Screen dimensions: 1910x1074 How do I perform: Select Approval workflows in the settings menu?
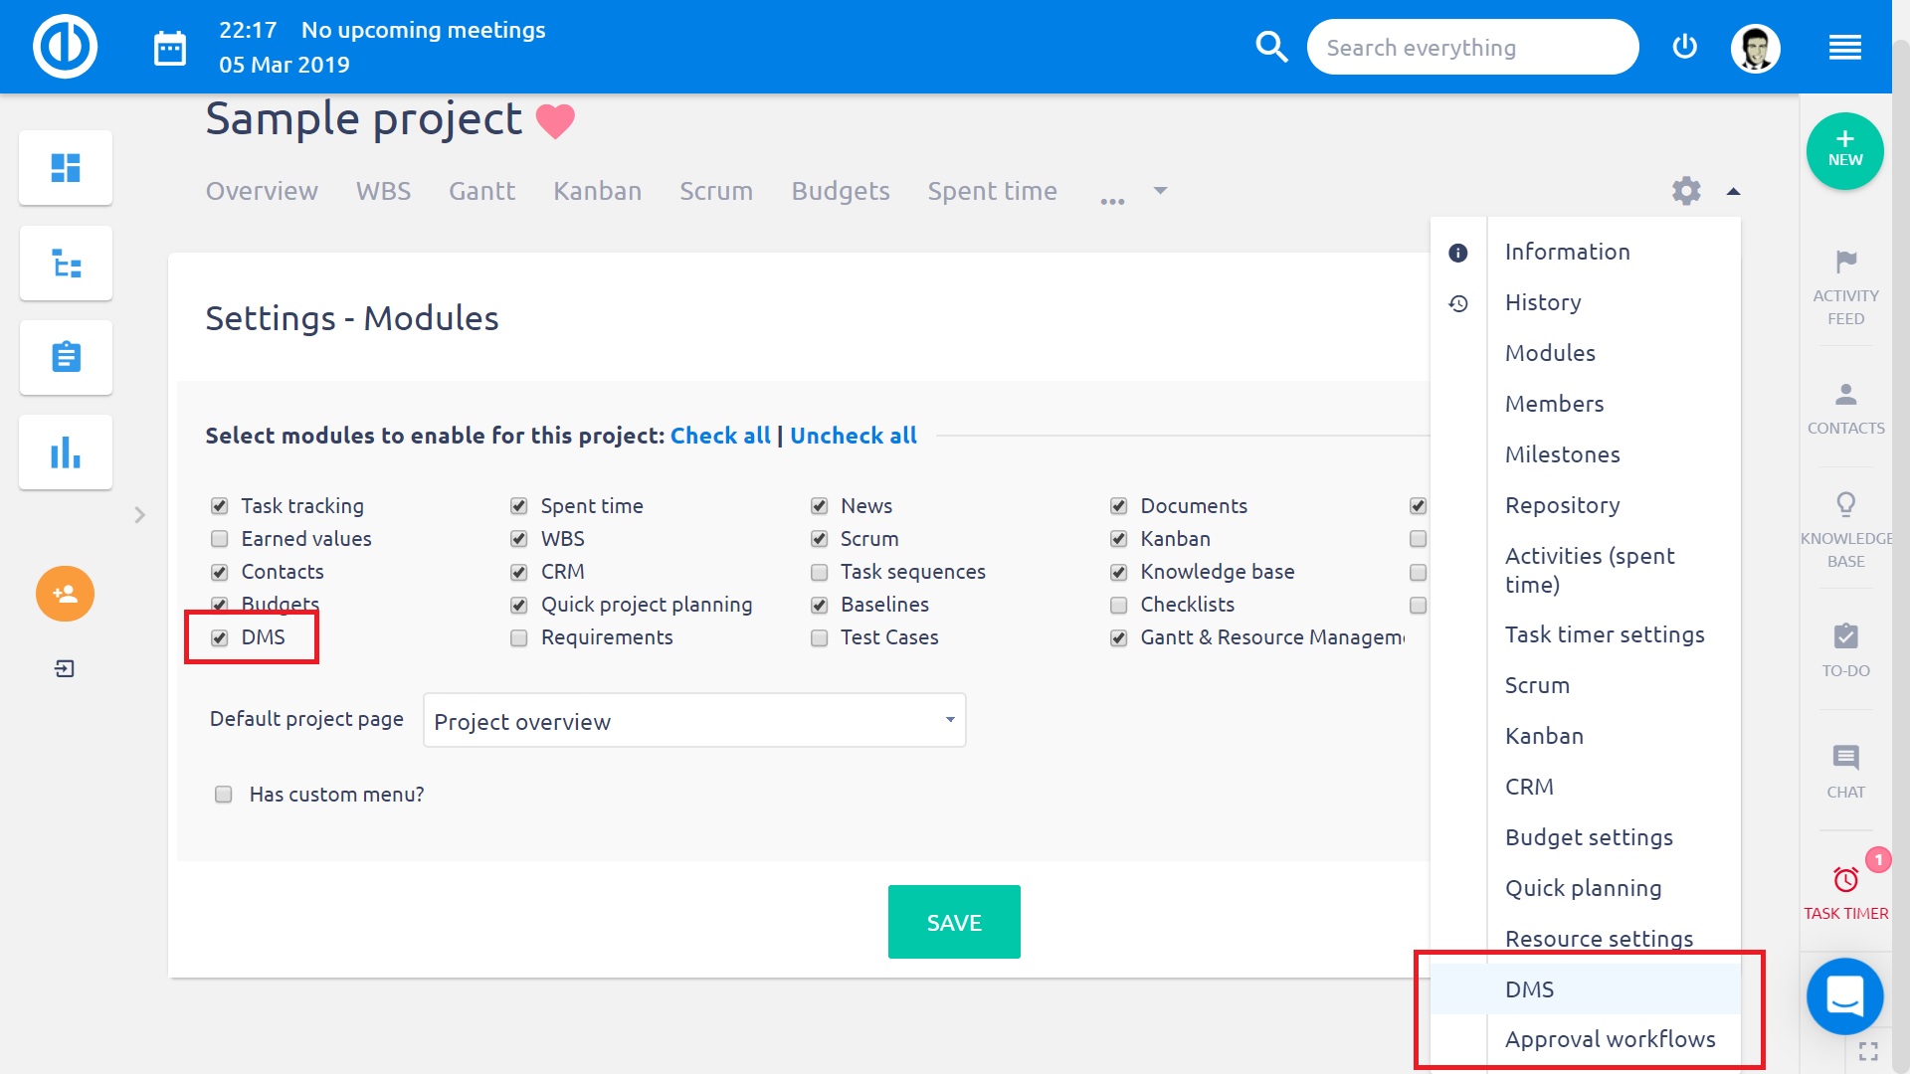(x=1610, y=1038)
